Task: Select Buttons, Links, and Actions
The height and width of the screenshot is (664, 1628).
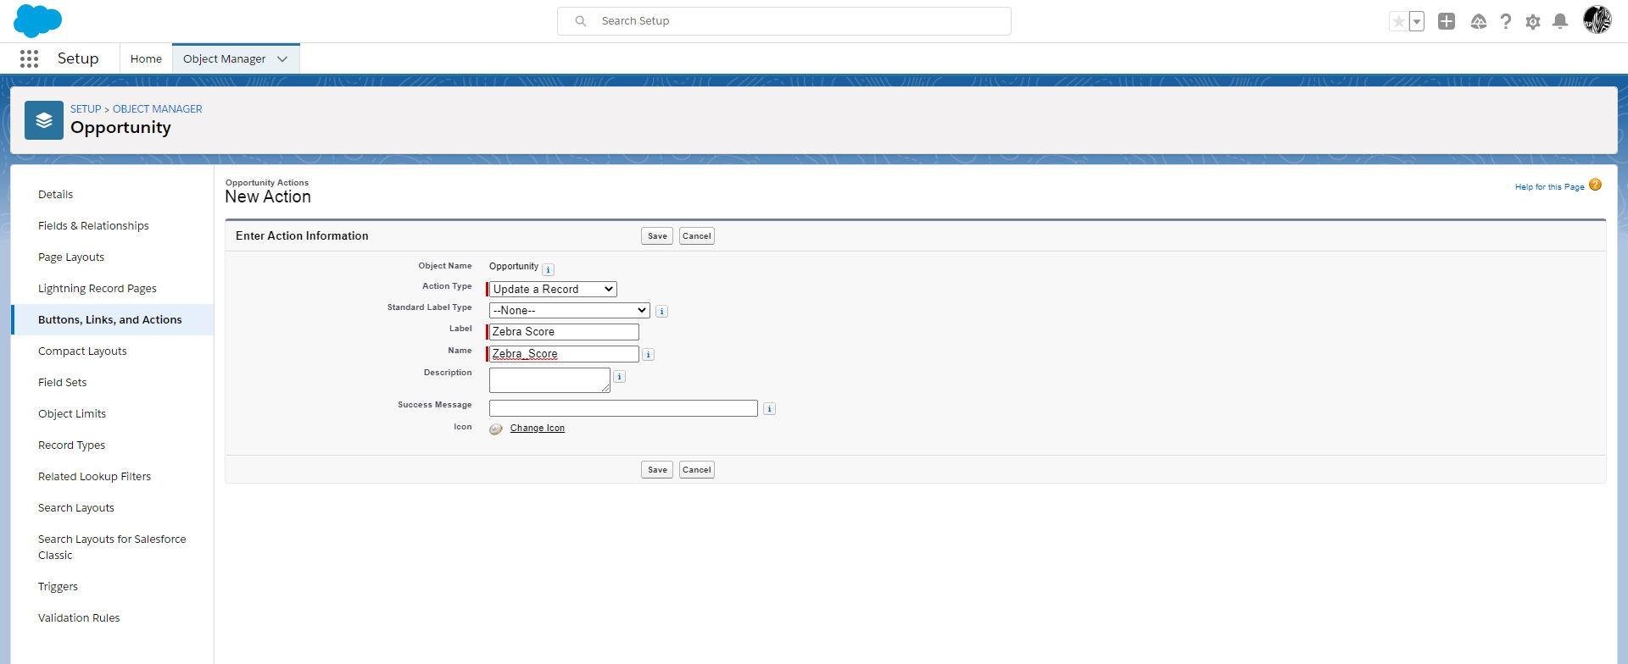Action: pos(113,320)
